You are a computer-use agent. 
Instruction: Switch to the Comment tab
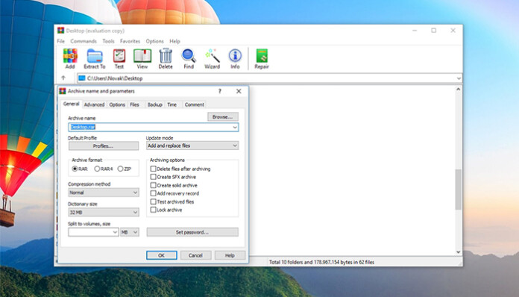(x=195, y=104)
